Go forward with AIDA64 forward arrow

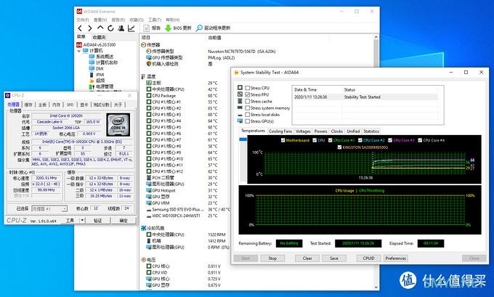(90, 28)
